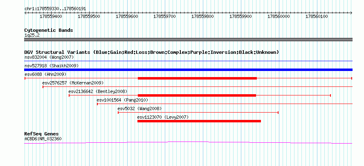Viewport: 364px width, 166px height.
Task: Select the thin blue nsv832004 gain line
Action: (188, 61)
